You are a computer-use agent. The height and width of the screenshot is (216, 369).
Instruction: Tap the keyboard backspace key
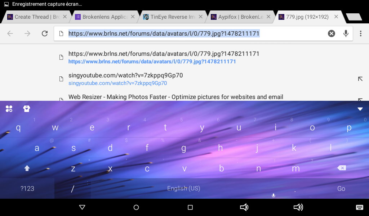[342, 168]
